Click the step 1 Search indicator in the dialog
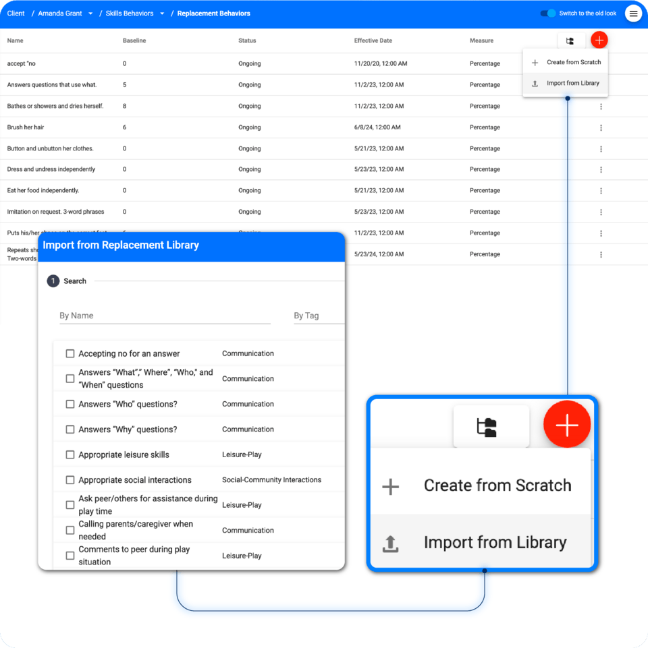The image size is (648, 648). 53,281
